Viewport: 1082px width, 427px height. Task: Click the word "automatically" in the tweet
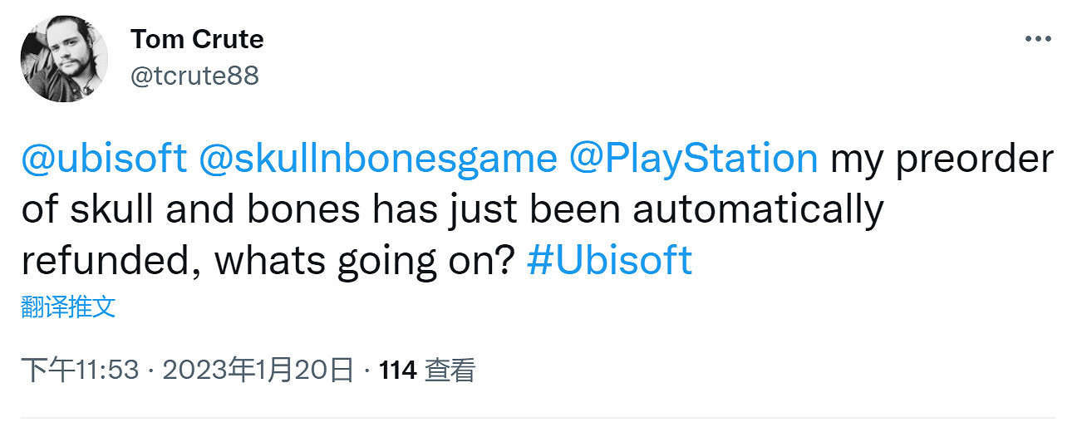point(757,209)
